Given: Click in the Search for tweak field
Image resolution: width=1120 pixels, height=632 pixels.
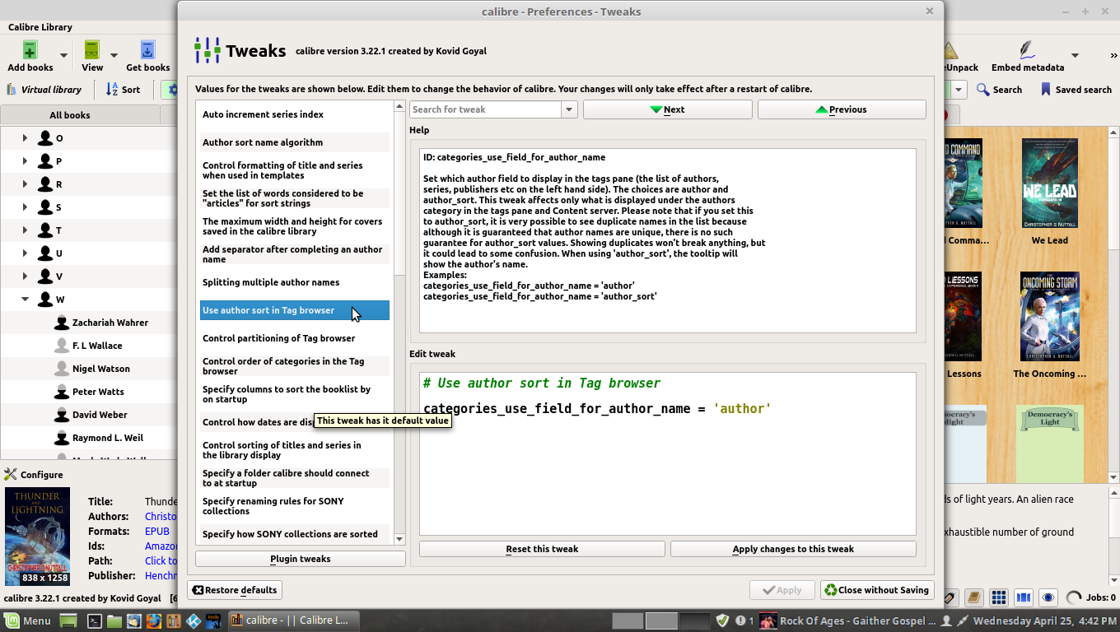Looking at the screenshot, I should 485,109.
